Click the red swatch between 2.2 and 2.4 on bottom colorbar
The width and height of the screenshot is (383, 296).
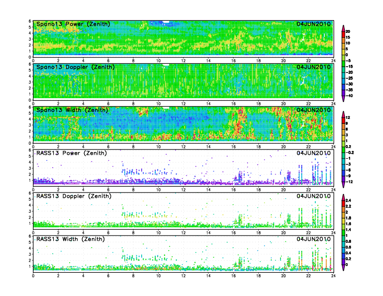point(343,204)
